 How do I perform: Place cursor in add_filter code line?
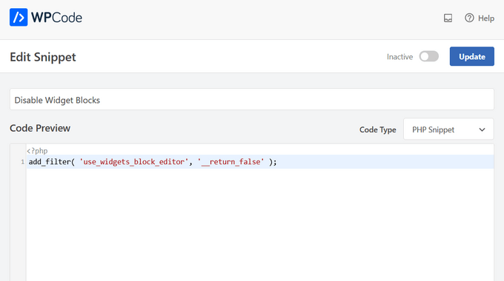click(x=259, y=162)
